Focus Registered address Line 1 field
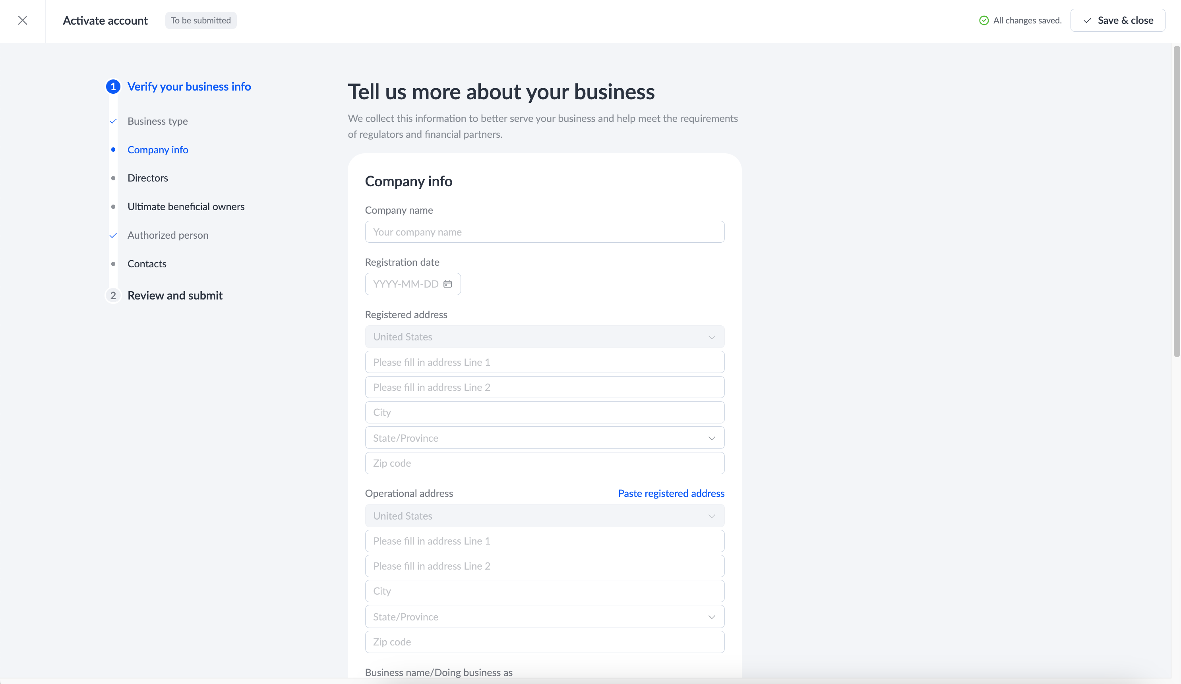The width and height of the screenshot is (1181, 684). pyautogui.click(x=544, y=362)
